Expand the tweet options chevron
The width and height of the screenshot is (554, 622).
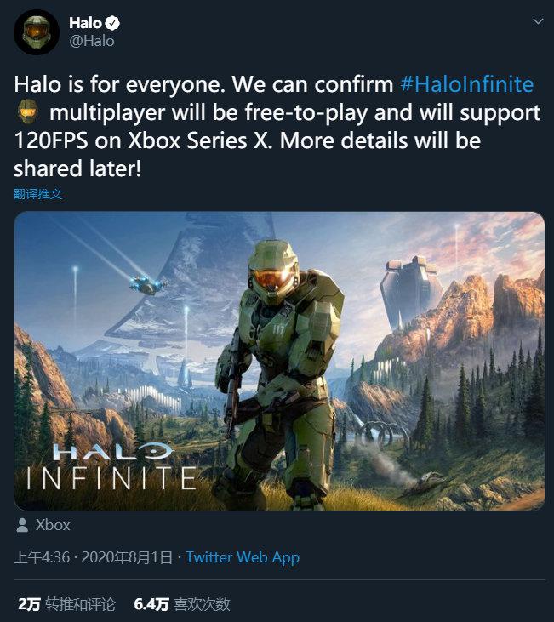538,21
